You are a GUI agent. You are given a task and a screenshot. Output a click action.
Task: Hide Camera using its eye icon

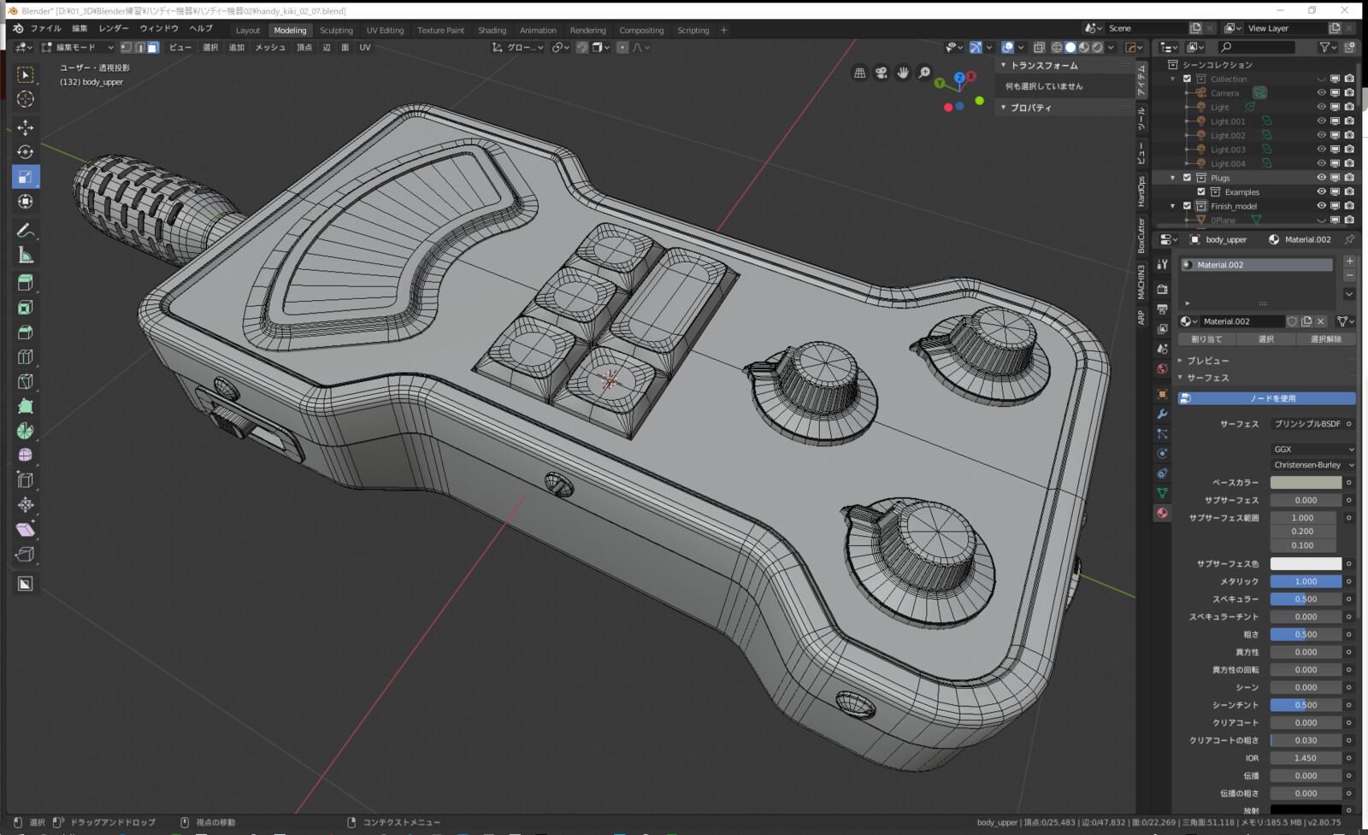(x=1321, y=93)
